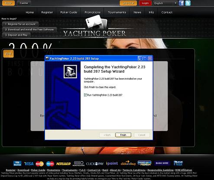This screenshot has height=180, width=214.
Task: Open the Home menu item
Action: (x=30, y=12)
